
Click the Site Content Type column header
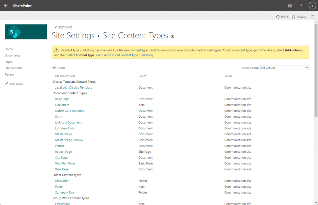pyautogui.click(x=65, y=76)
